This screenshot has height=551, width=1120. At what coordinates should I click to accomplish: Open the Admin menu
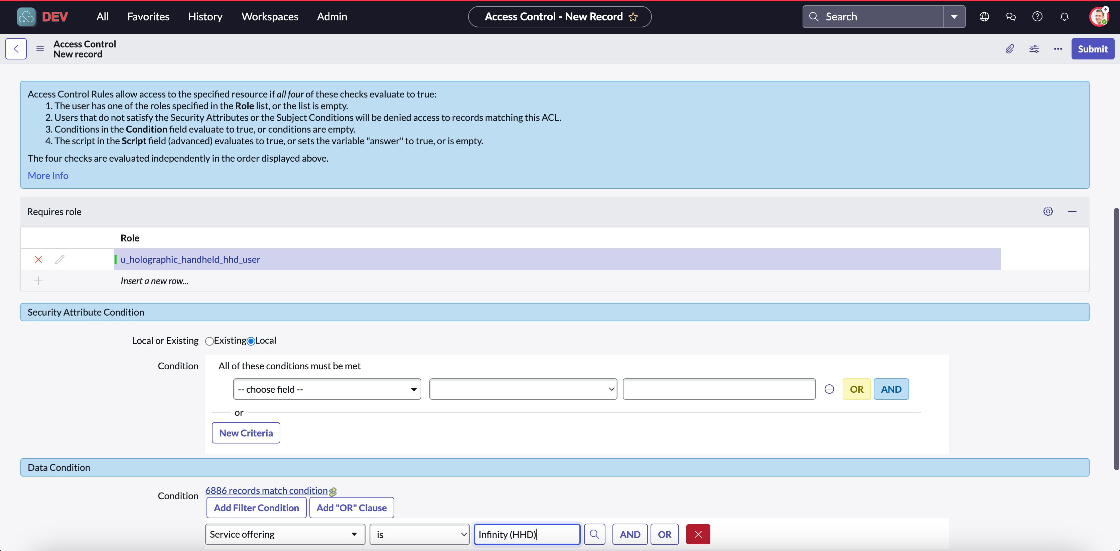[332, 16]
